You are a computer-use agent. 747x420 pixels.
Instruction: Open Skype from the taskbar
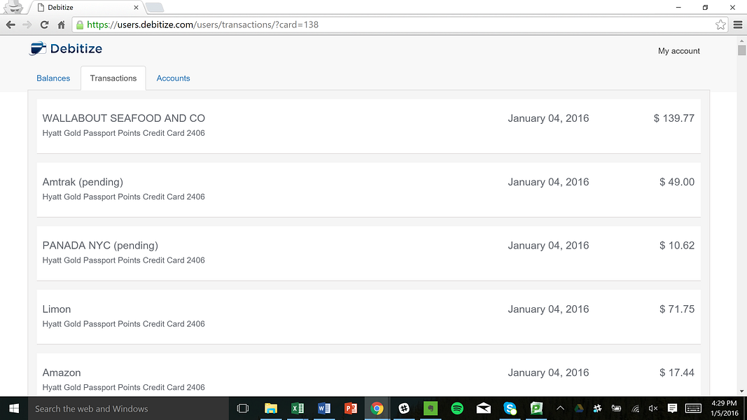click(510, 409)
